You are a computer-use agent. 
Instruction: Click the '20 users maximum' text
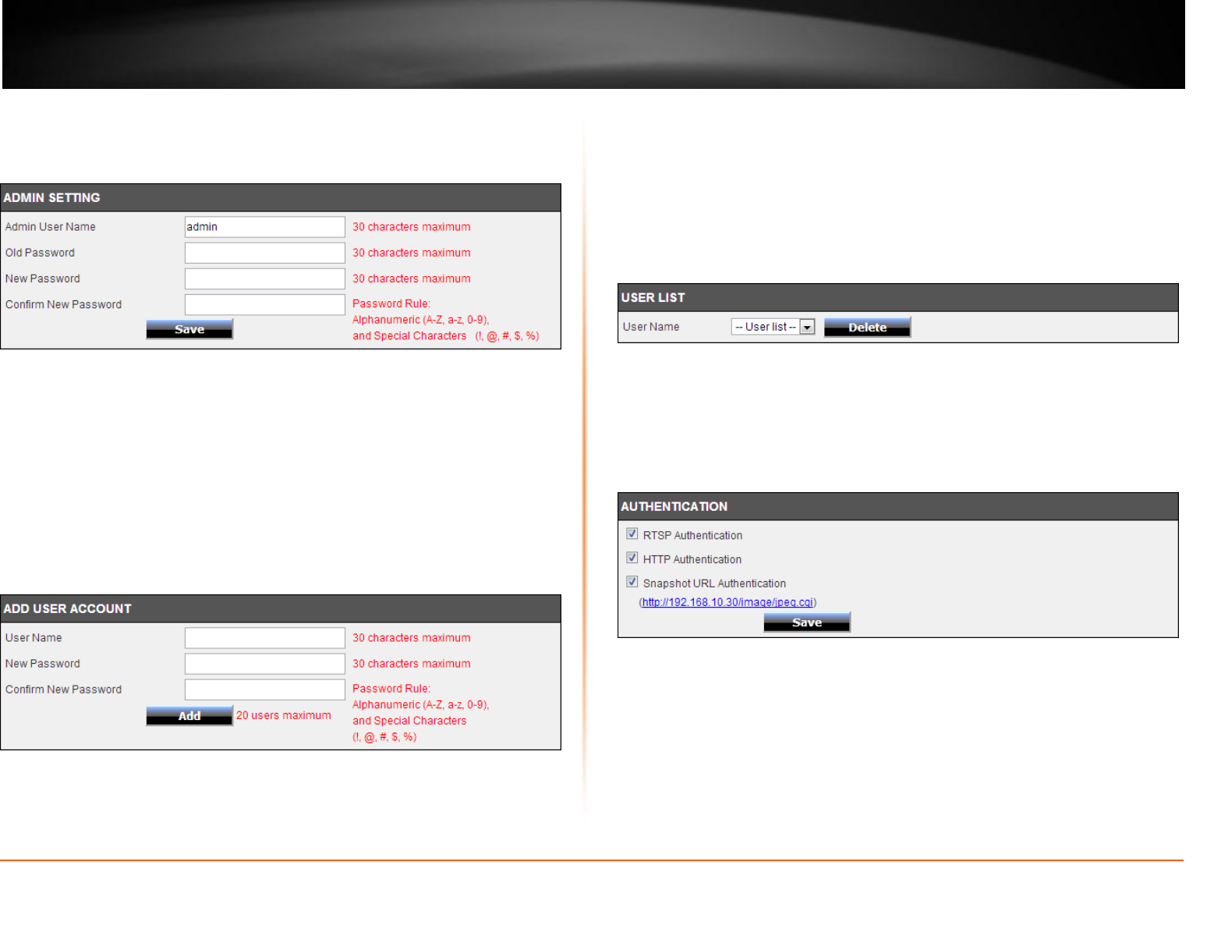point(284,715)
